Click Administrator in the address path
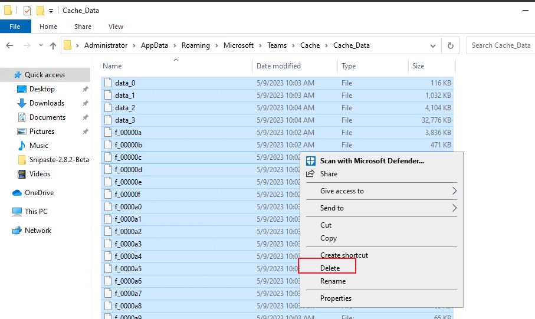 [x=106, y=45]
